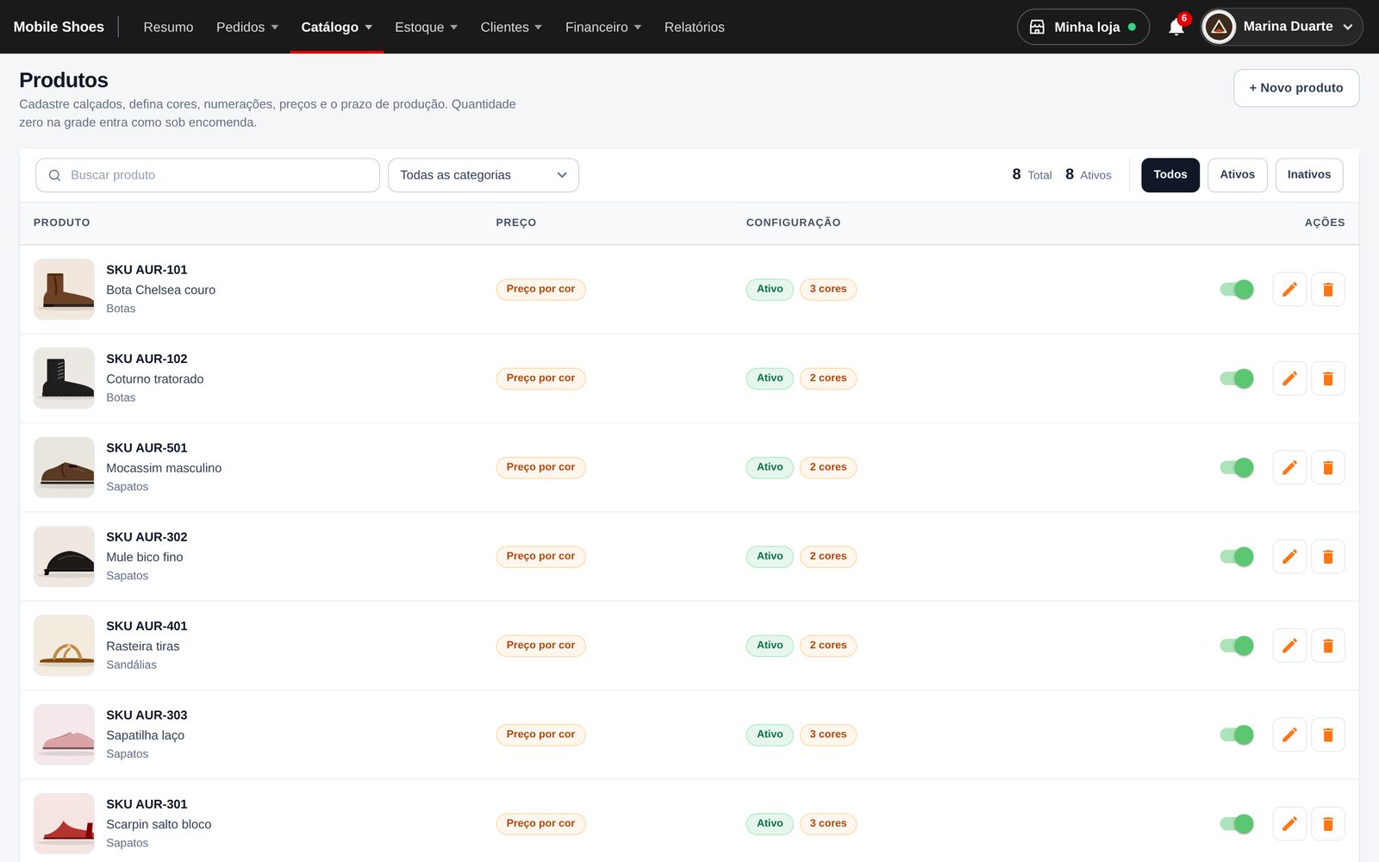The height and width of the screenshot is (862, 1379).
Task: Edit the Scarpin salto bloco product
Action: point(1289,824)
